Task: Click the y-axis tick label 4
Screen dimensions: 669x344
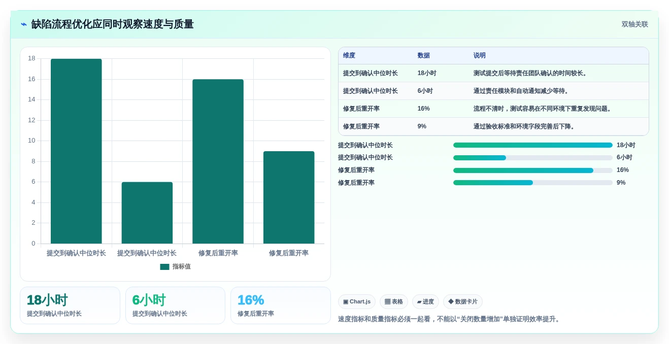Action: [x=34, y=202]
